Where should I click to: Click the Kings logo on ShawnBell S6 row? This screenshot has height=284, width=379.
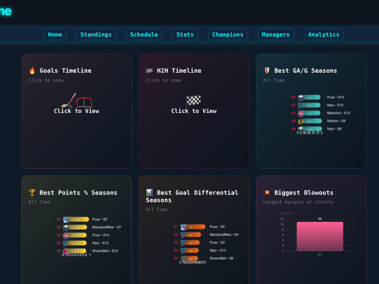point(183,259)
